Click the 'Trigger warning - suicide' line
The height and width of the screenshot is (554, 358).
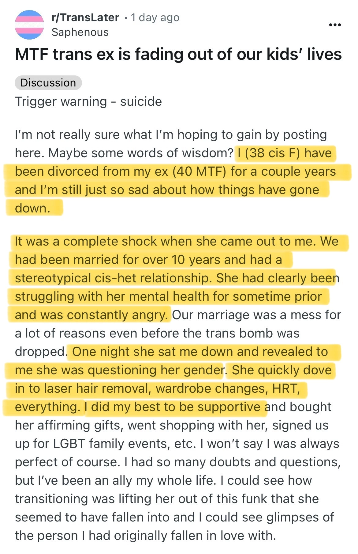click(x=88, y=101)
